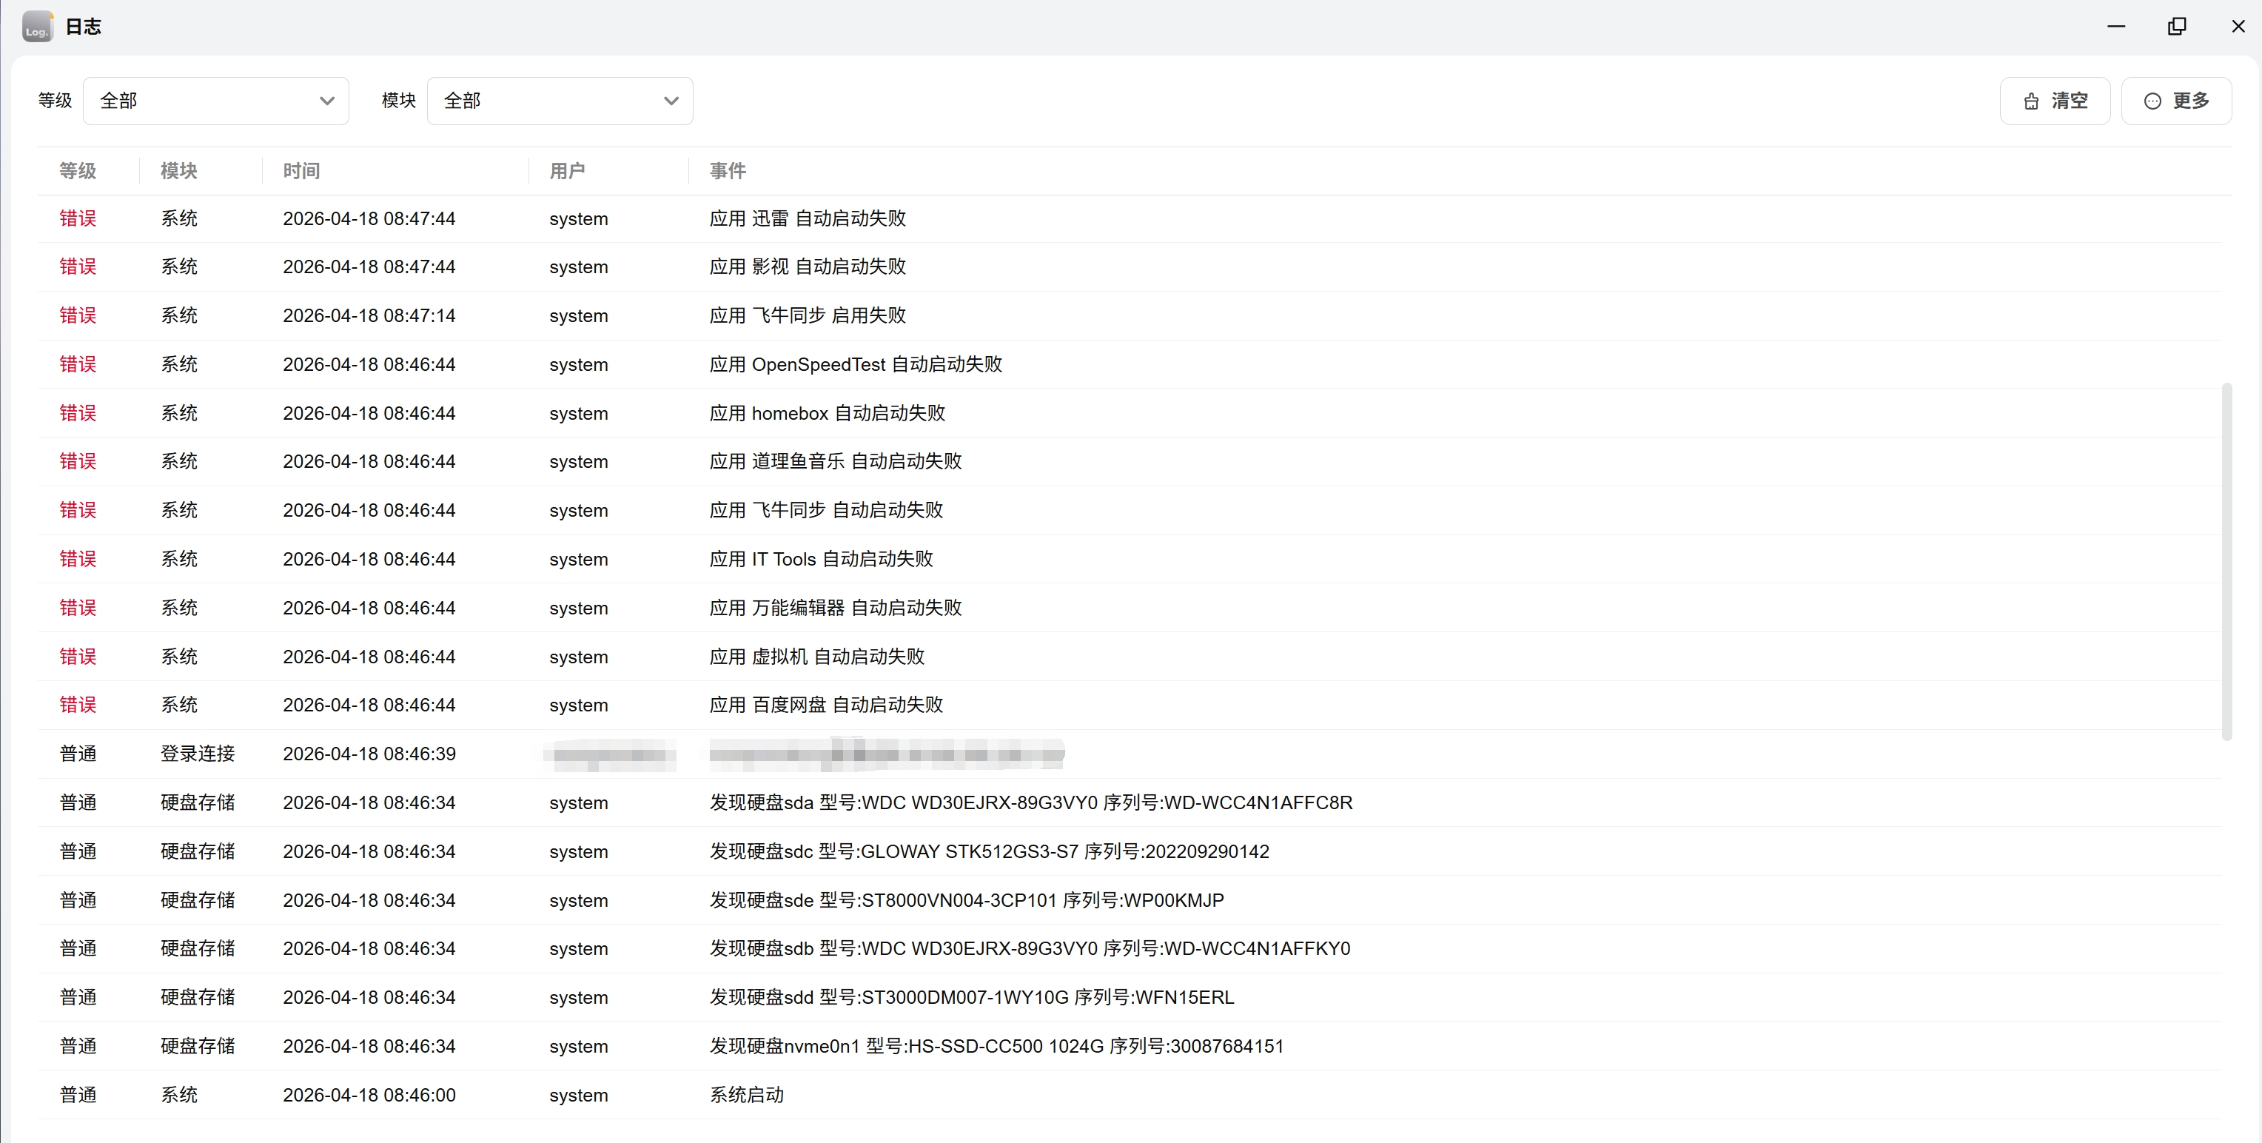The width and height of the screenshot is (2262, 1143).
Task: Click the Log app icon in title bar
Action: (37, 27)
